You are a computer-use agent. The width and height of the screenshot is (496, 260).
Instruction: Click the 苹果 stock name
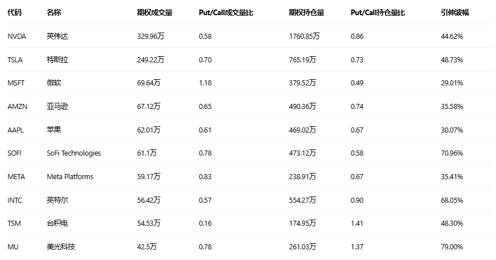54,130
